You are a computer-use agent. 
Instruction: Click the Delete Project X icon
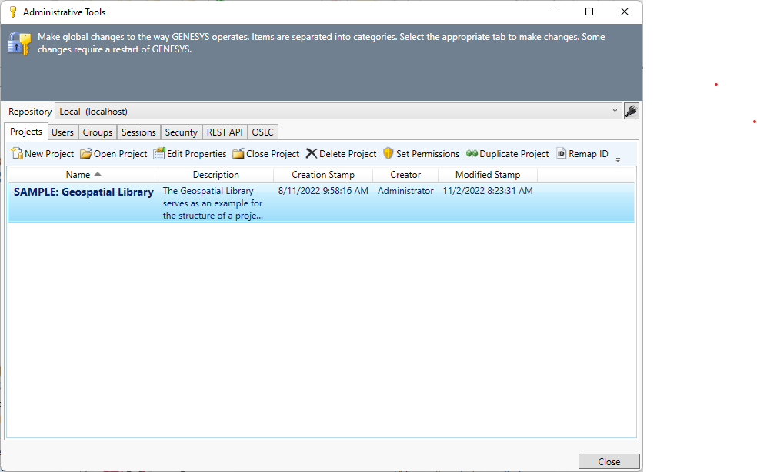pyautogui.click(x=312, y=154)
